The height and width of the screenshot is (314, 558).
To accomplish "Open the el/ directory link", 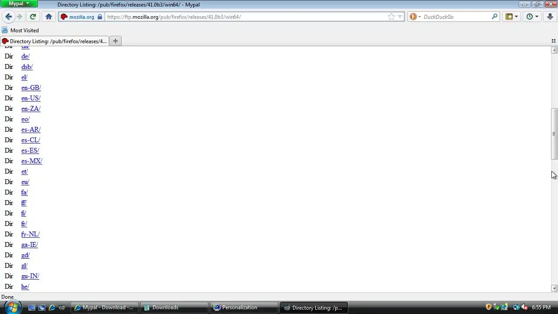I will 24,77.
